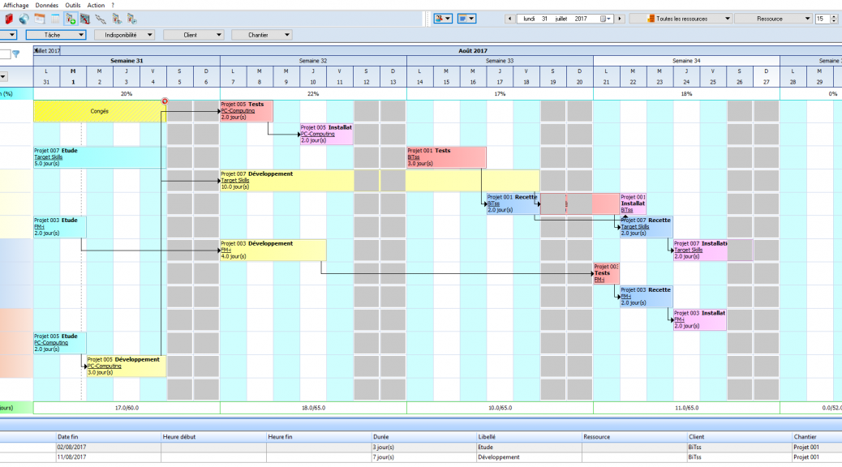Click the Durée column header
This screenshot has height=467, width=842.
pyautogui.click(x=423, y=437)
